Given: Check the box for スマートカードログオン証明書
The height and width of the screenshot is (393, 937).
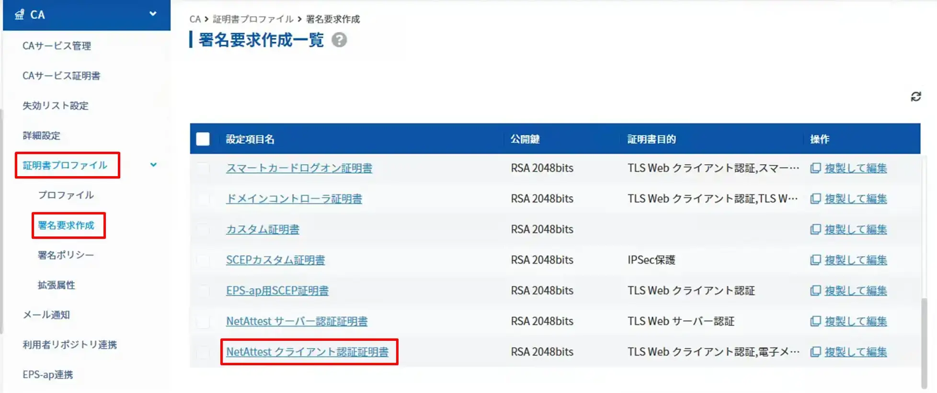Looking at the screenshot, I should 203,168.
